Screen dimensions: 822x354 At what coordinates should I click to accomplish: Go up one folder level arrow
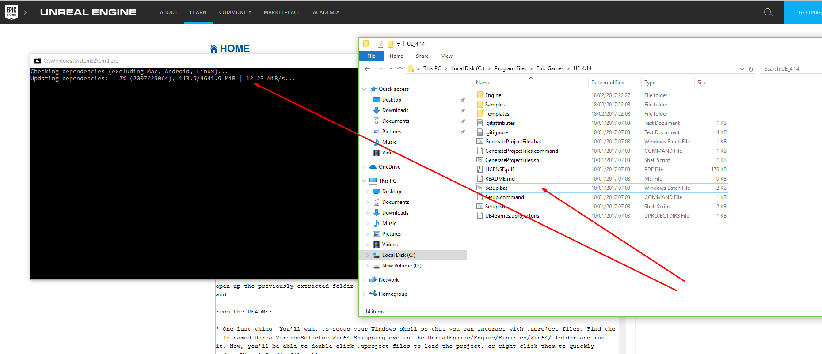[400, 68]
